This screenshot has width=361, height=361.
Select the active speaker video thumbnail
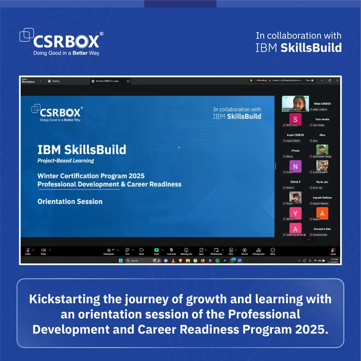(x=295, y=104)
